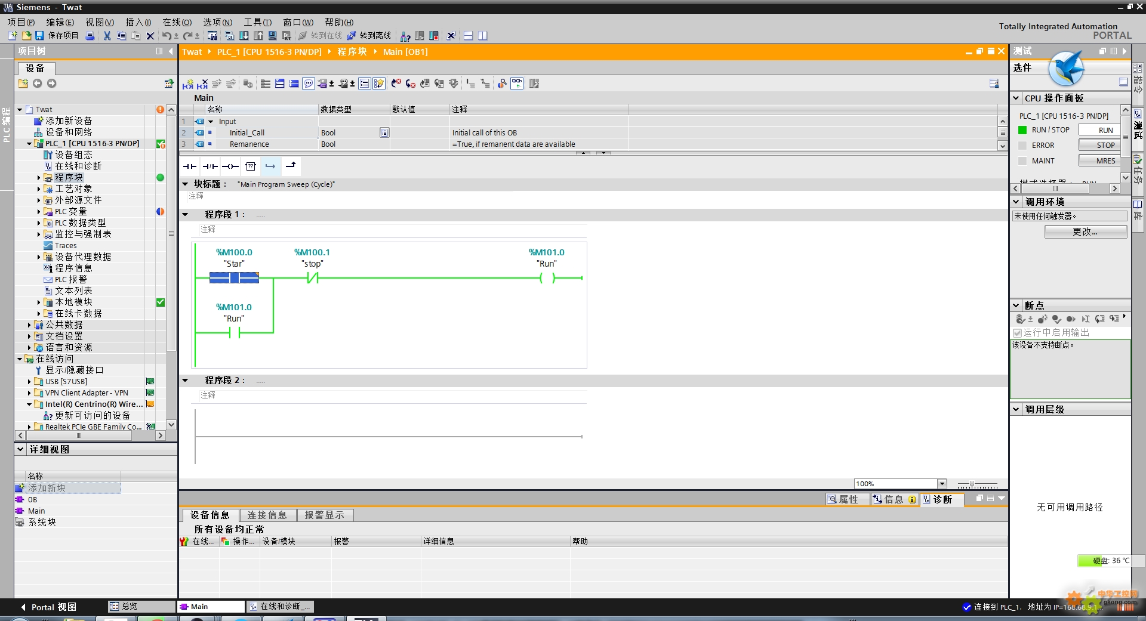The width and height of the screenshot is (1146, 621).
Task: Click the close branch icon
Action: [291, 166]
